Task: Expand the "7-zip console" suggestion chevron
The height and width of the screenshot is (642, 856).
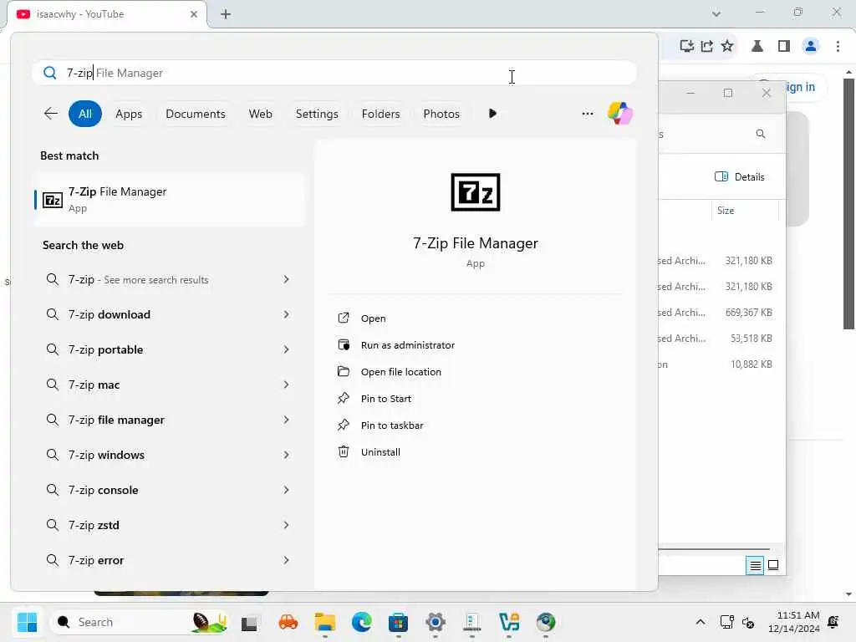Action: point(286,490)
